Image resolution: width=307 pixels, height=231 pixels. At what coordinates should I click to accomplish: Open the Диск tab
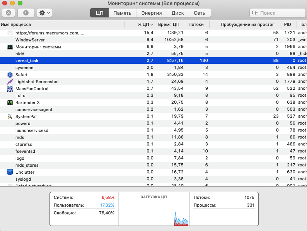[x=178, y=13]
